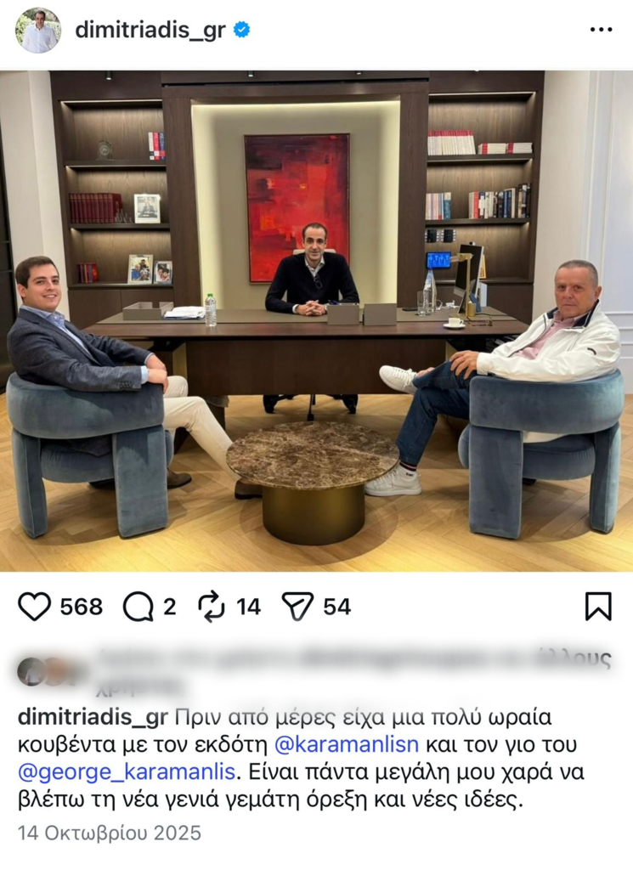
Task: Tap the 14 reposts count
Action: pos(249,607)
